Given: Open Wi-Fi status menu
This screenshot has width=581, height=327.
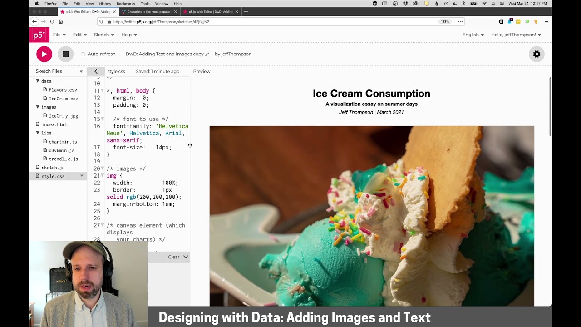Looking at the screenshot, I should pyautogui.click(x=484, y=4).
